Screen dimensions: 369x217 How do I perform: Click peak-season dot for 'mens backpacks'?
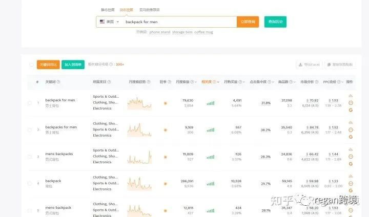[166, 157]
